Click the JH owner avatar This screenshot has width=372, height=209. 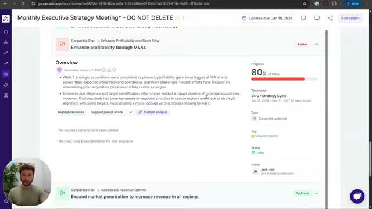pos(255,171)
